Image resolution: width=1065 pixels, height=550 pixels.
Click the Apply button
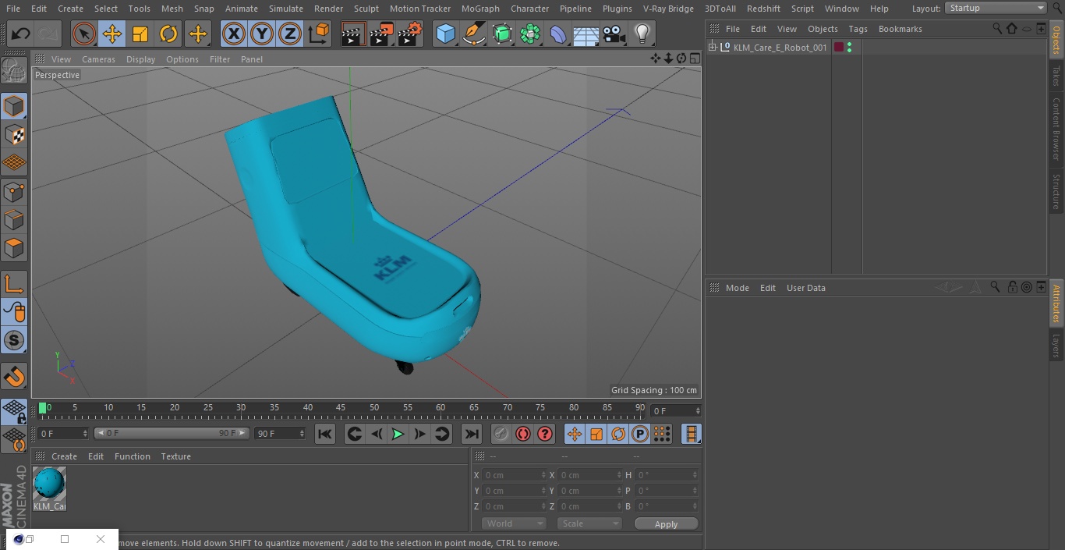point(666,524)
